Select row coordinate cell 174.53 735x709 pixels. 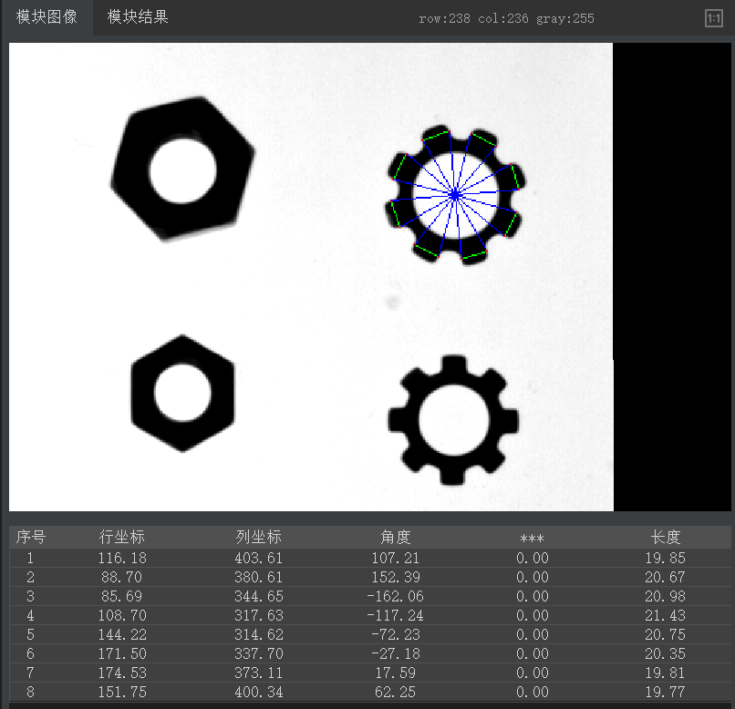[122, 673]
